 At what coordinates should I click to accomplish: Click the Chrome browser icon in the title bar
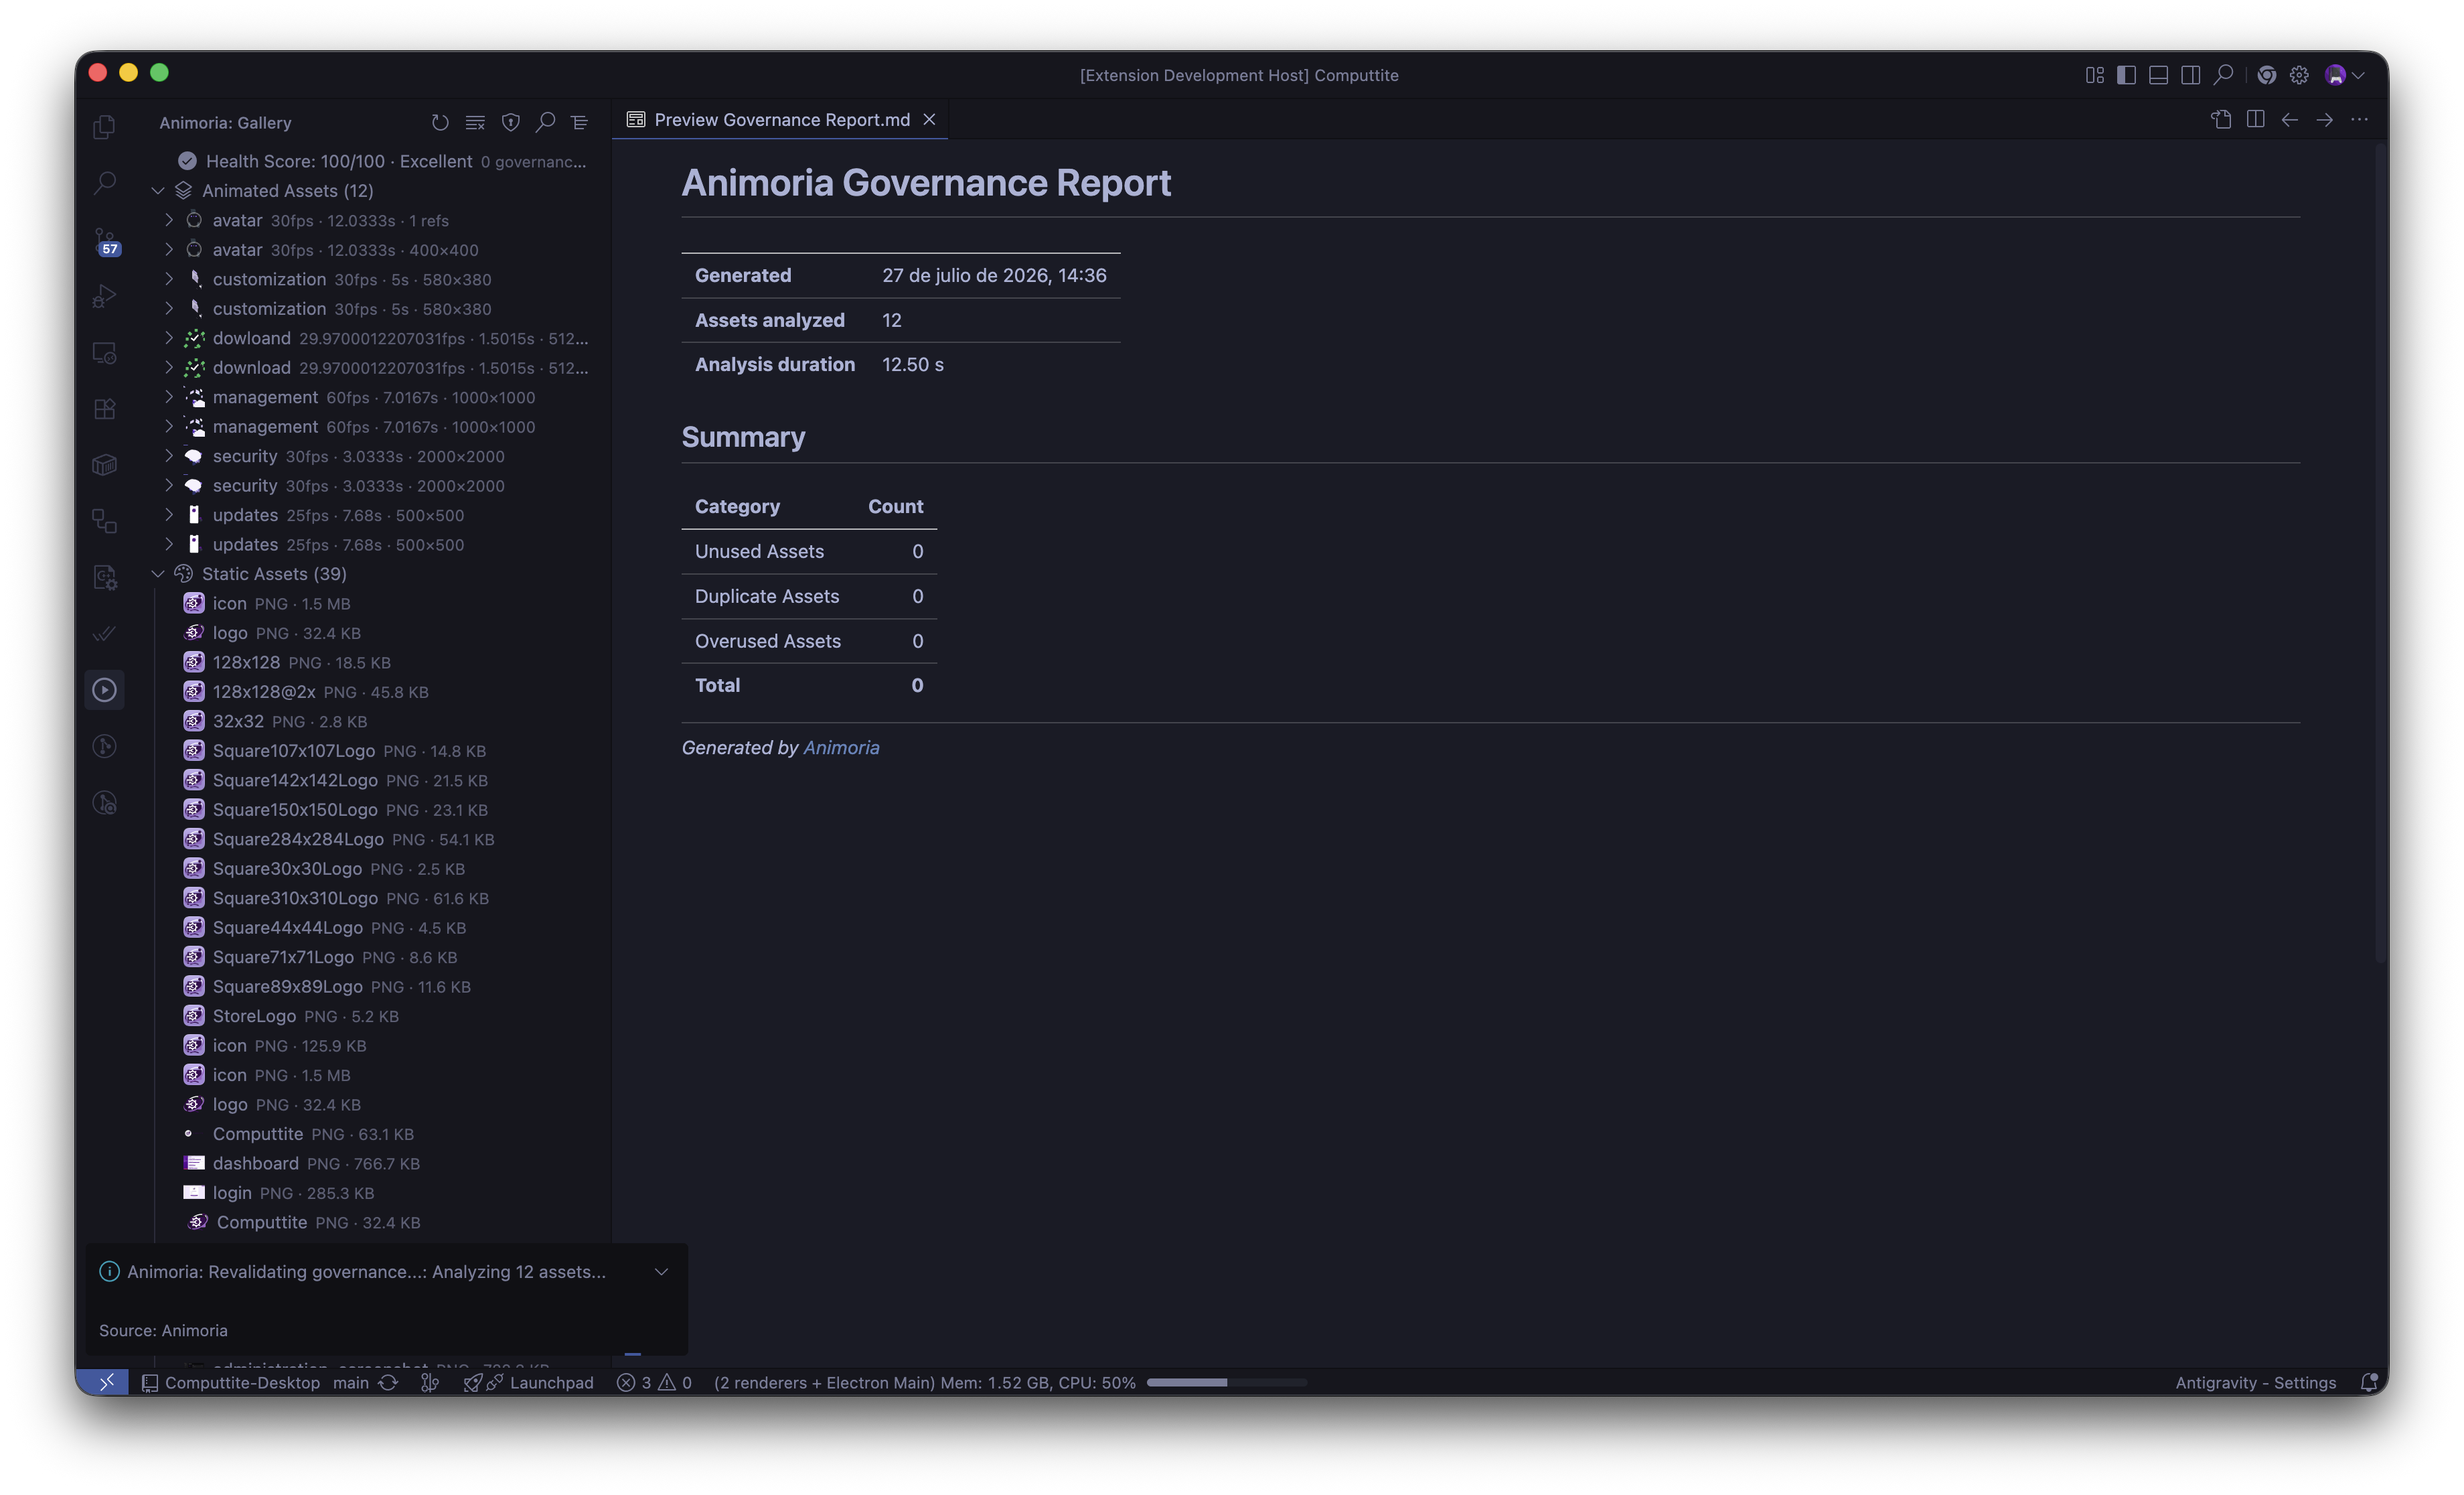2267,75
